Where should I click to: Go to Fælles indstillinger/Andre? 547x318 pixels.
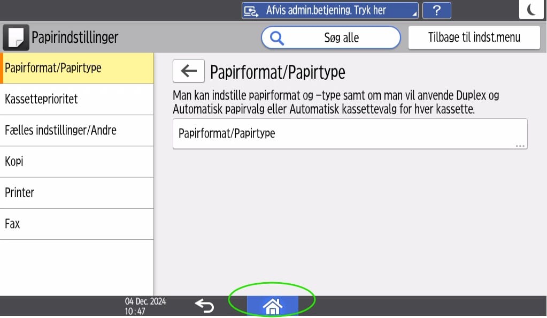pyautogui.click(x=76, y=131)
